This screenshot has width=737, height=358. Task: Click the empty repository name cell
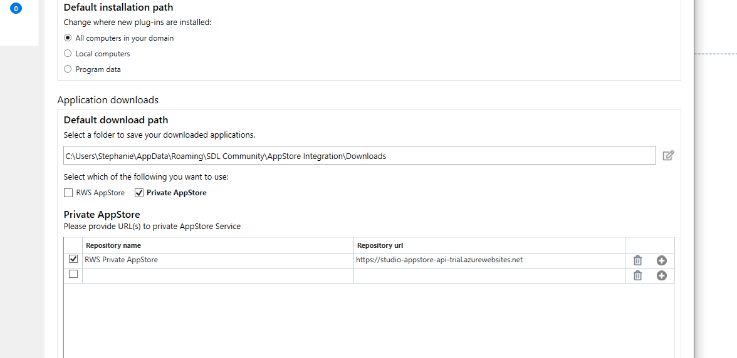[217, 275]
